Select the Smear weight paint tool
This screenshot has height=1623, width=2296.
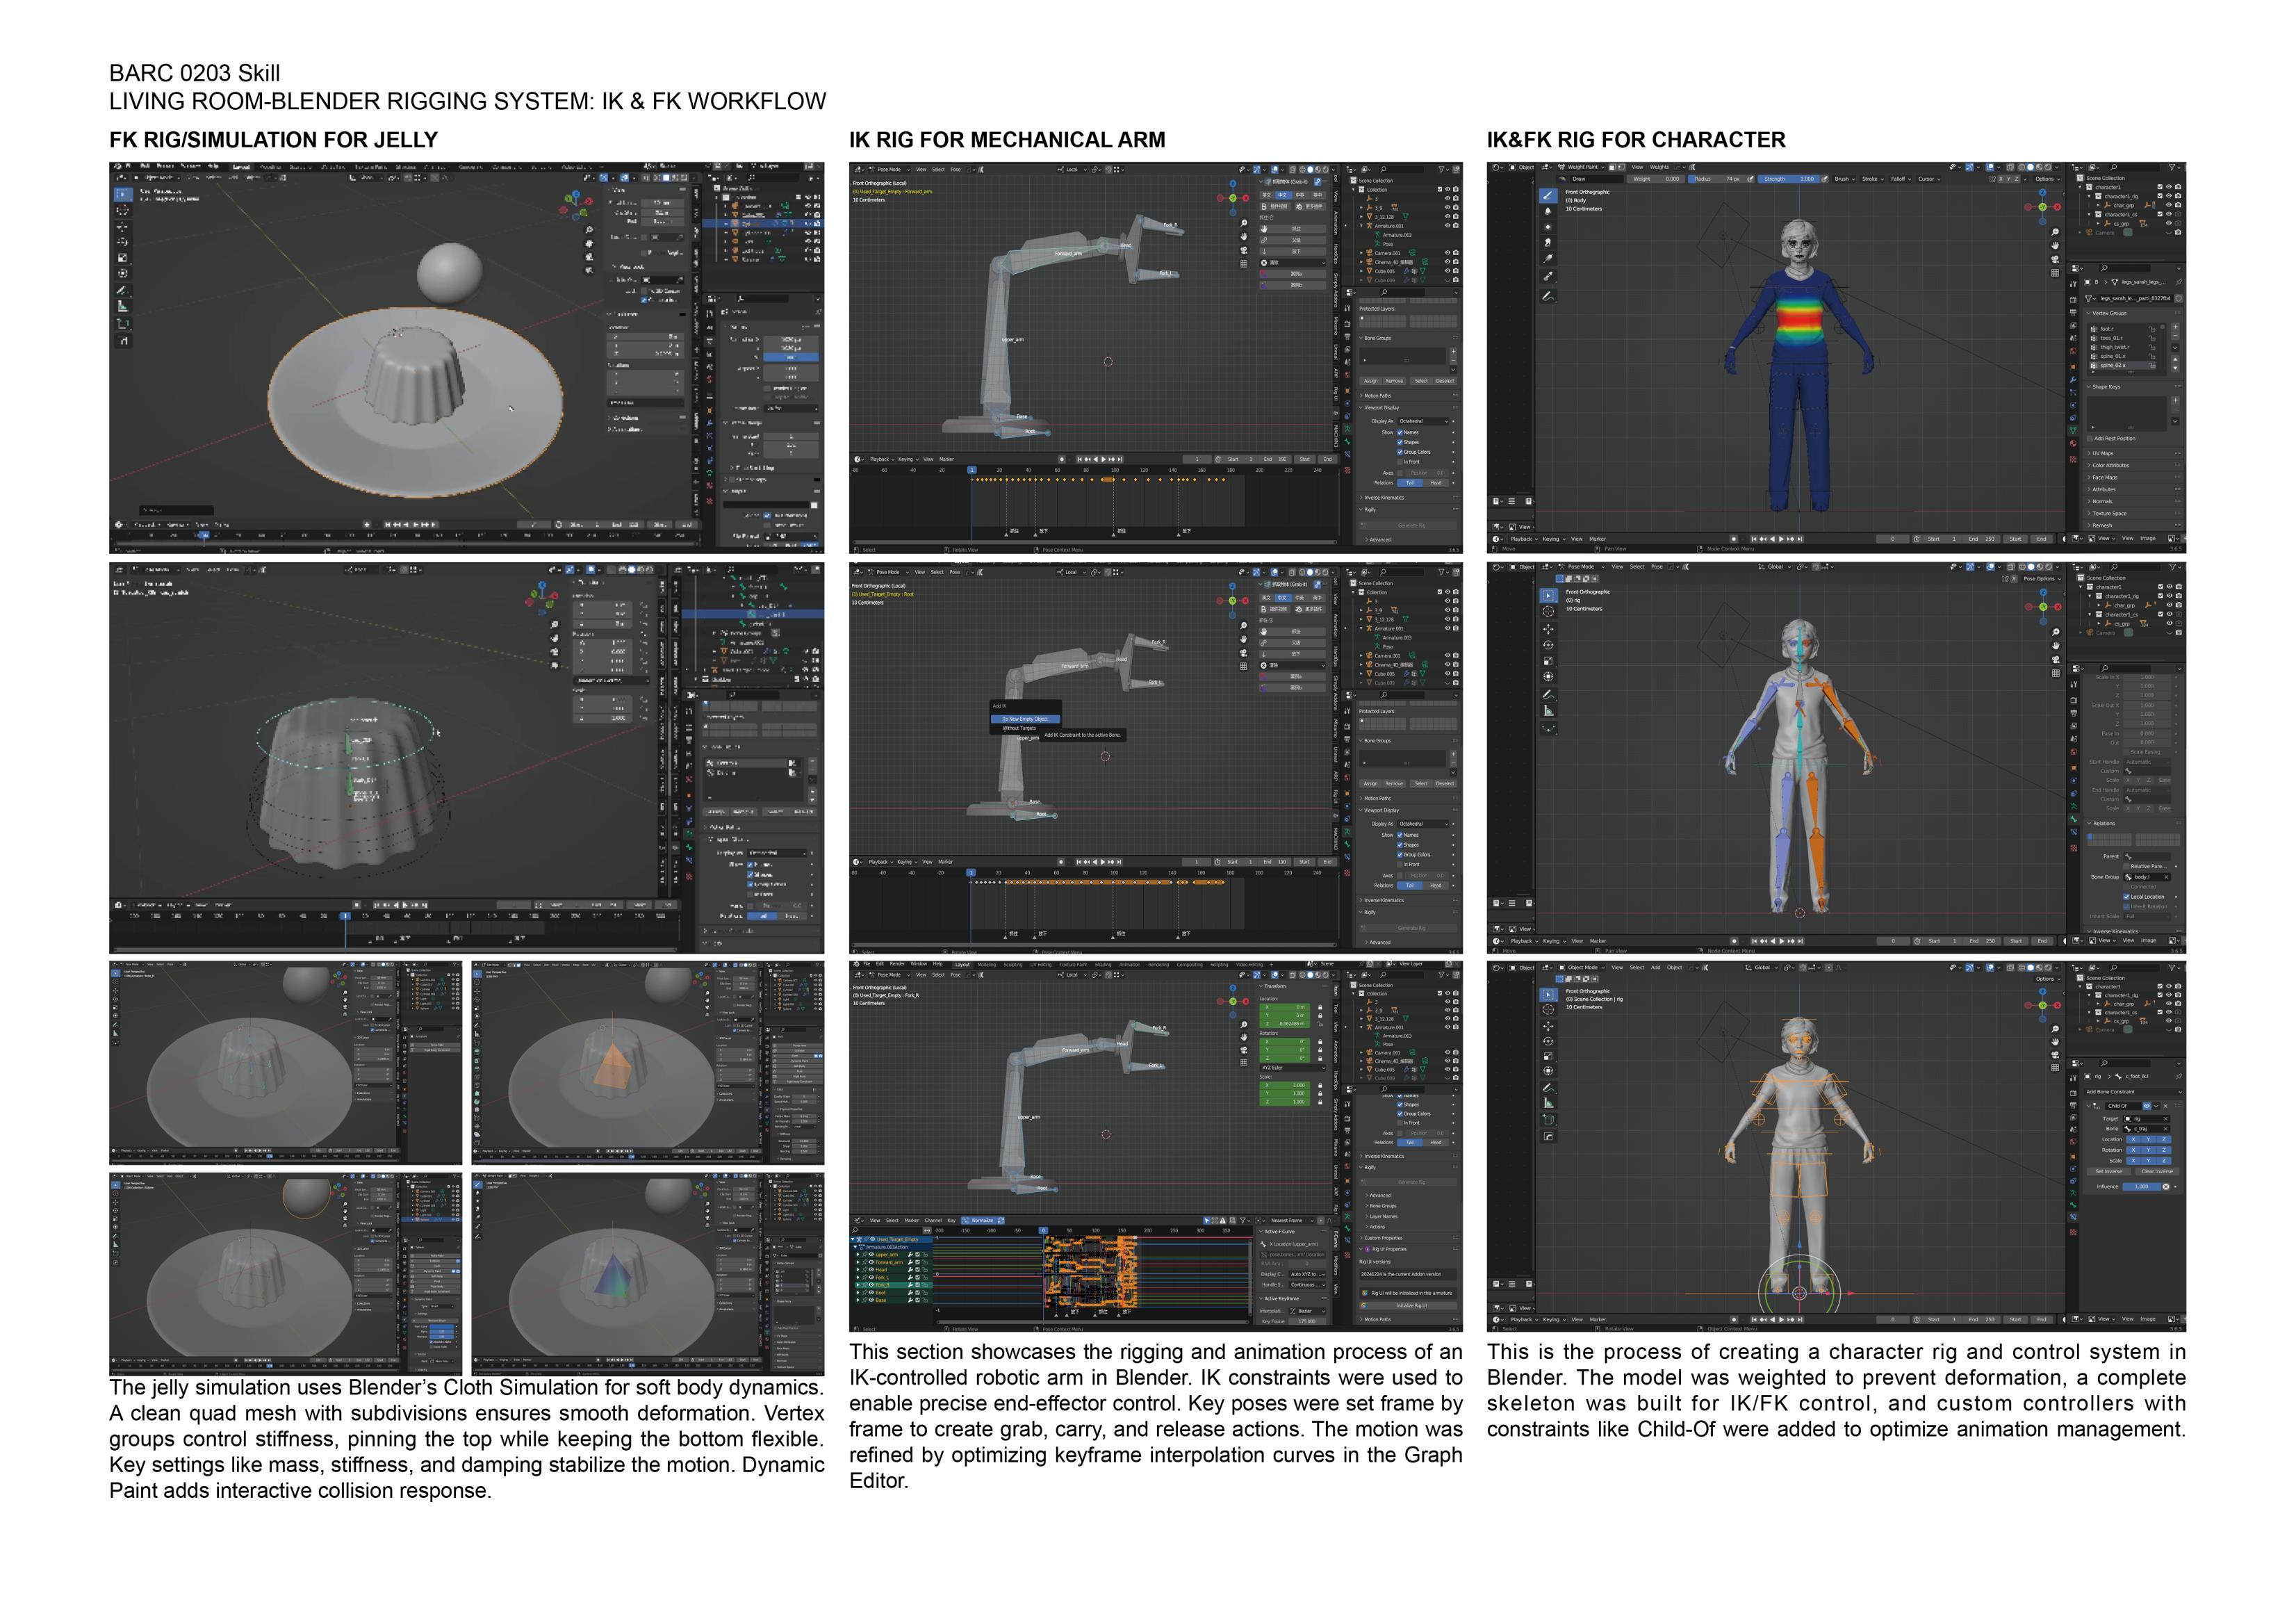pyautogui.click(x=1548, y=243)
